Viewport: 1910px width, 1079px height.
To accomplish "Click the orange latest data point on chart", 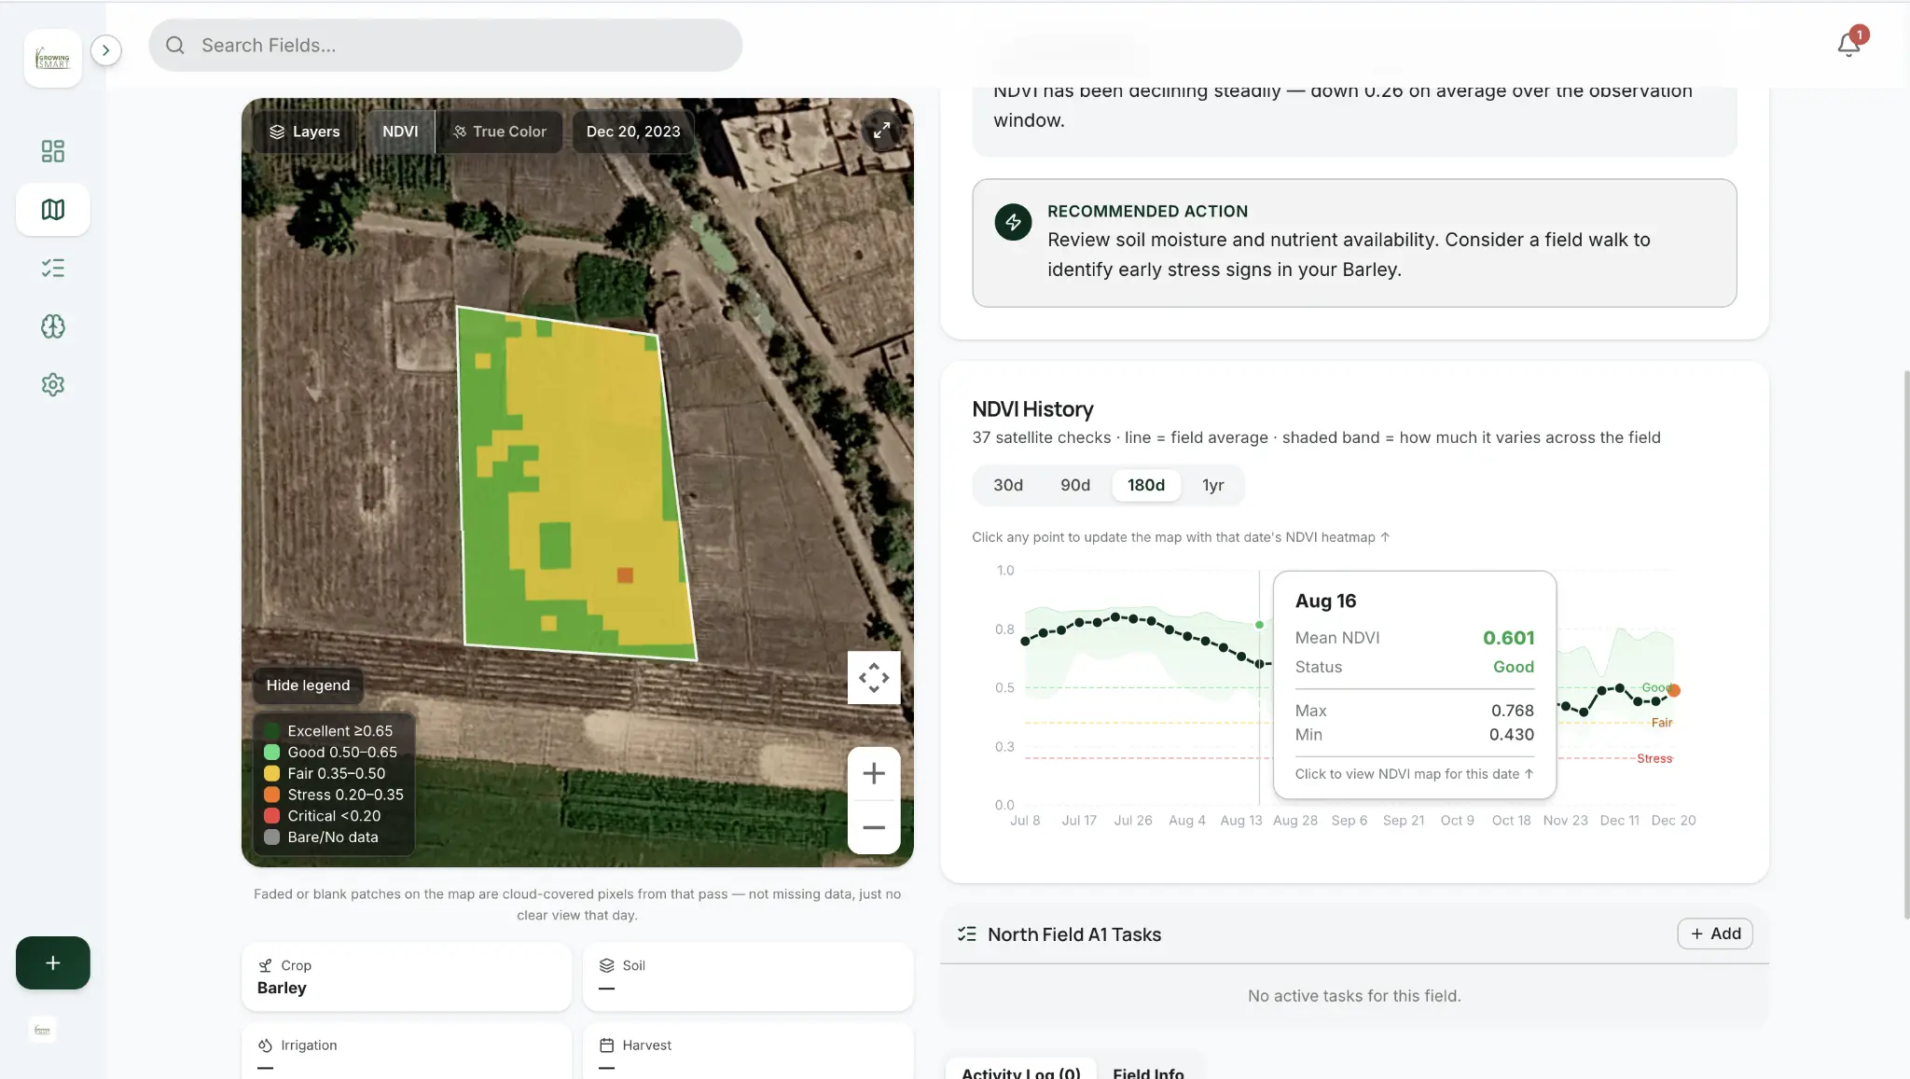I will click(1674, 690).
